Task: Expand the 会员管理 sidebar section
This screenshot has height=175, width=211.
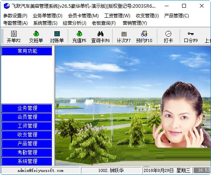Action: 27,117
